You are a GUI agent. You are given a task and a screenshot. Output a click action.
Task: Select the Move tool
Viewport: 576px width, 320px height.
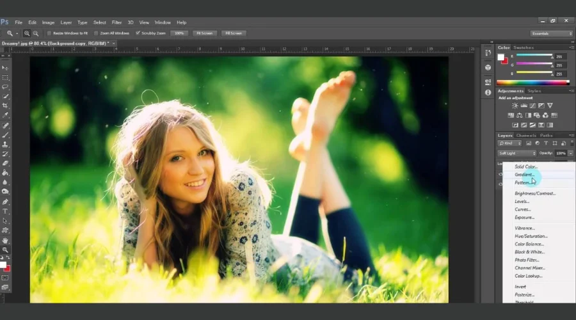5,68
